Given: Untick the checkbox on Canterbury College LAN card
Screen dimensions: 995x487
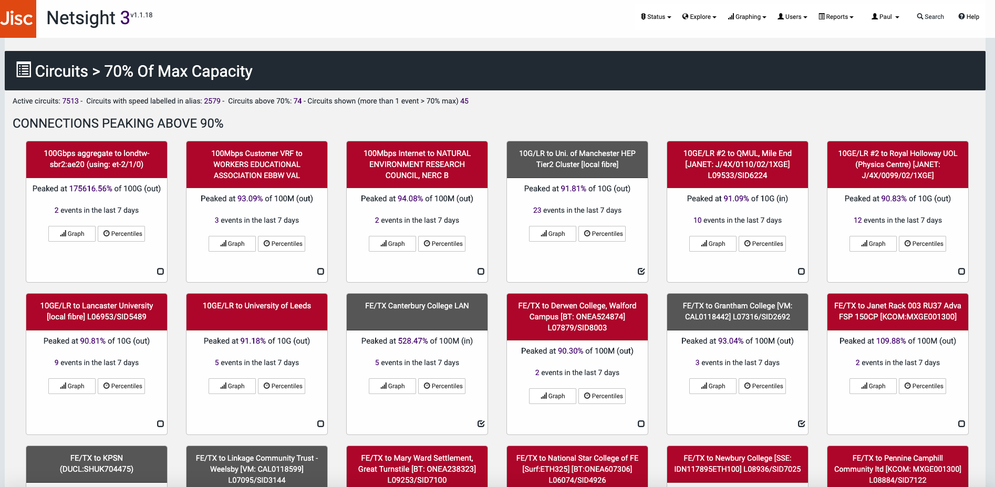Looking at the screenshot, I should click(481, 424).
